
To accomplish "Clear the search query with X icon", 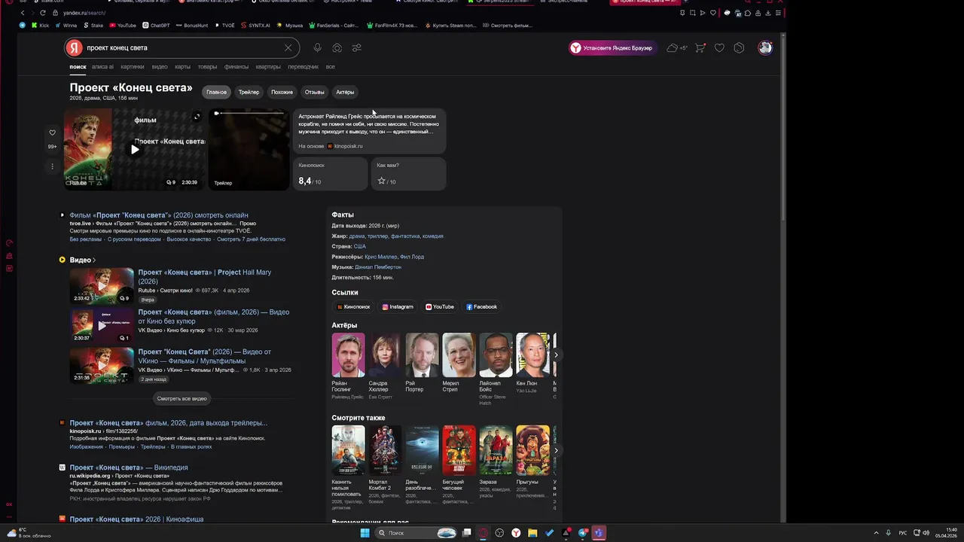I will click(x=288, y=47).
